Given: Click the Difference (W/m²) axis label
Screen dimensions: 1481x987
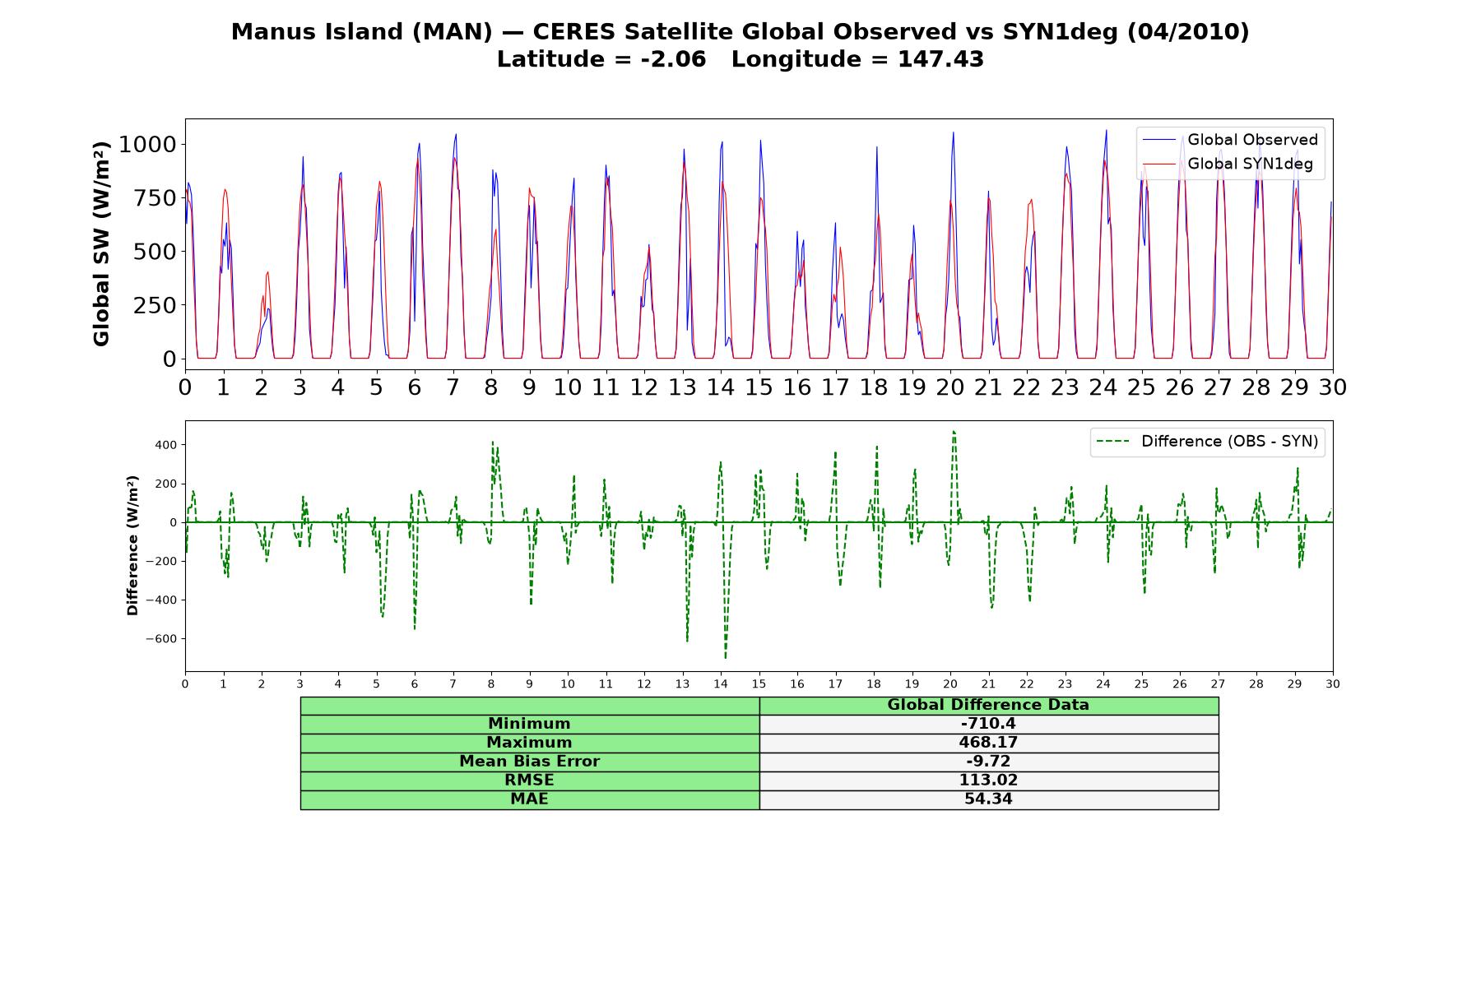Looking at the screenshot, I should (132, 545).
